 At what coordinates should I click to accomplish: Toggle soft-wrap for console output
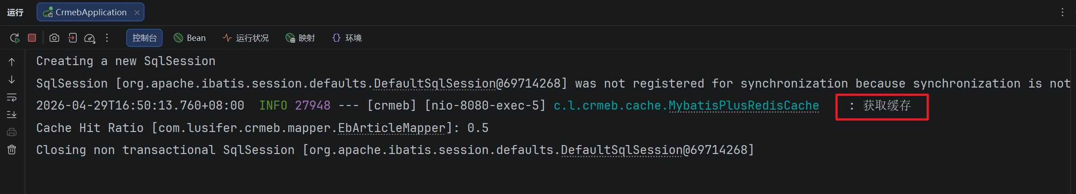click(x=12, y=97)
